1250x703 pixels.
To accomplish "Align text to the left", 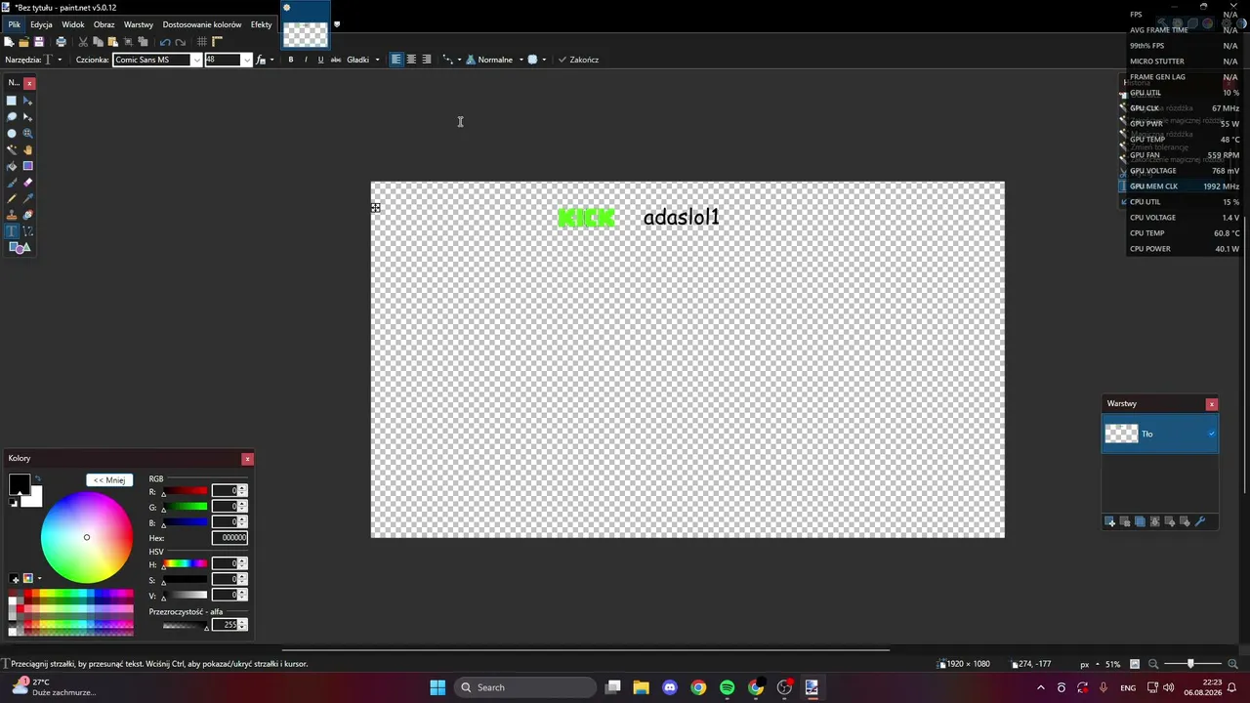I will pyautogui.click(x=396, y=60).
